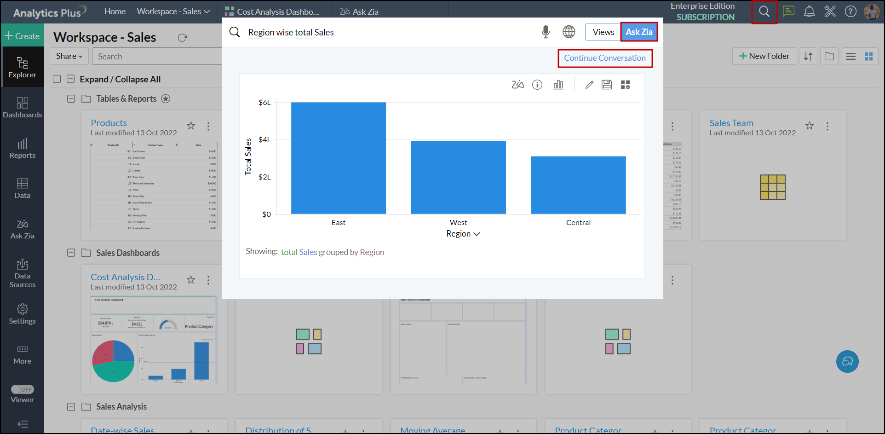Click the add to dashboard icon
Viewport: 885px width, 434px height.
(625, 85)
